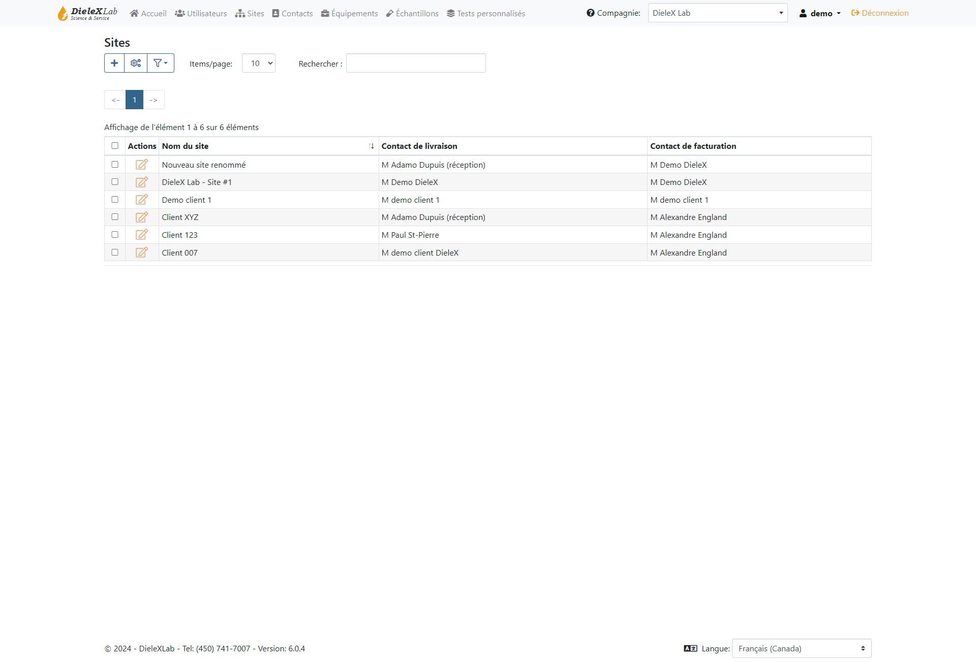Edit the Client XYZ row

[x=142, y=217]
